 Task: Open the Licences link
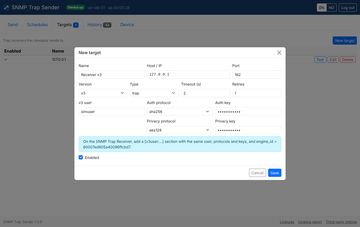(287, 222)
